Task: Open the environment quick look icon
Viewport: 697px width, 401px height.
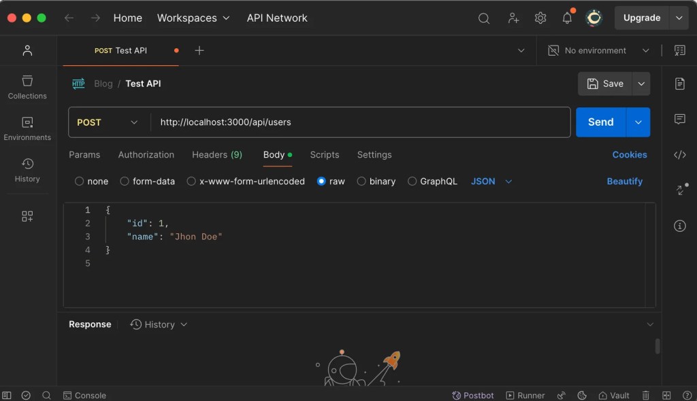Action: (x=680, y=50)
